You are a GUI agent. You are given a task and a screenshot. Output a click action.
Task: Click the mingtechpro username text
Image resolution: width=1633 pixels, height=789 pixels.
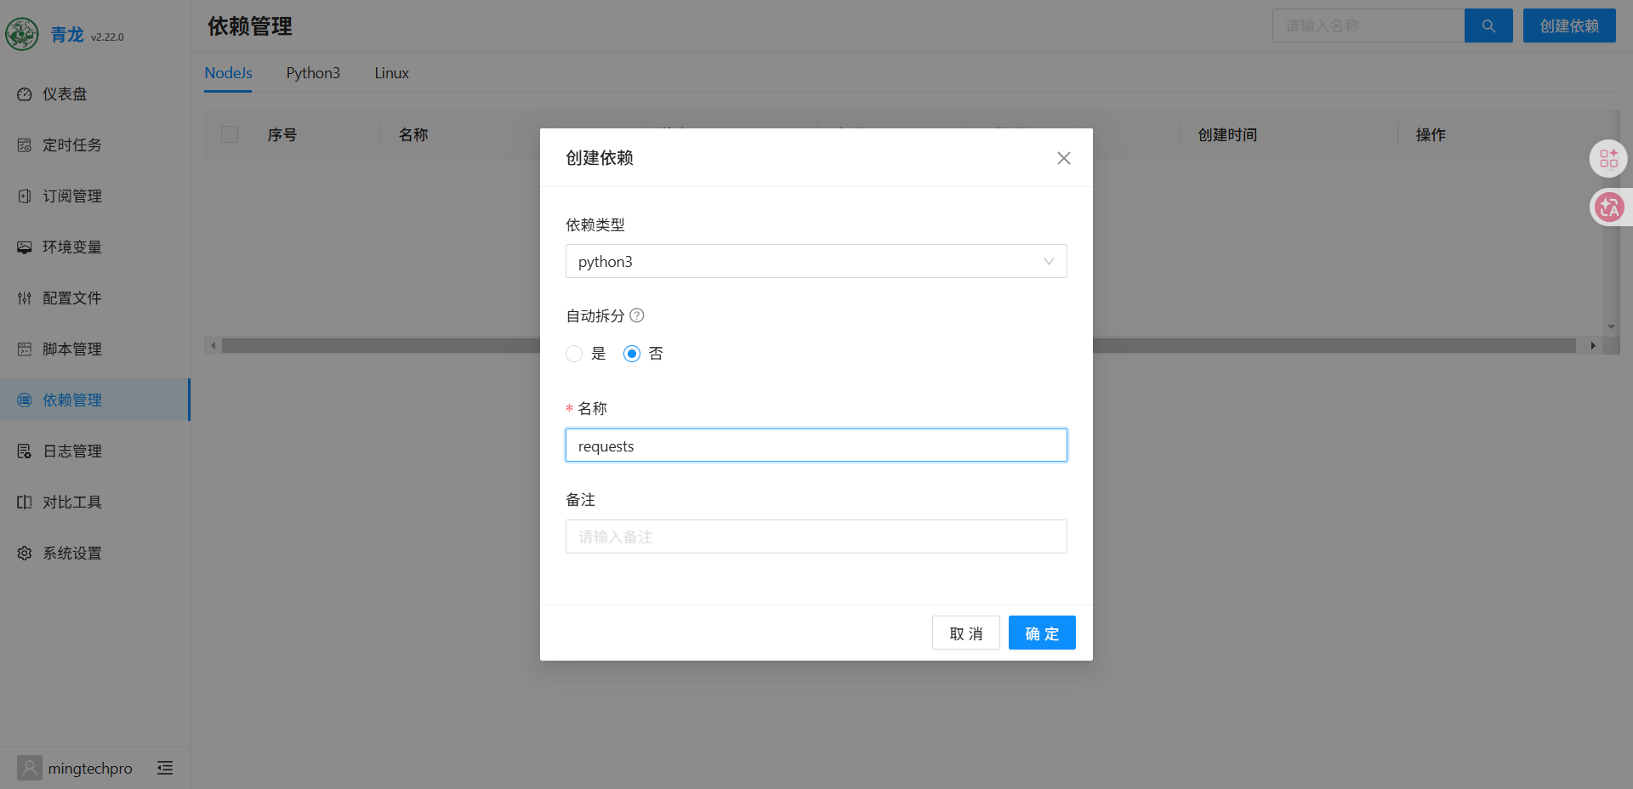click(90, 769)
